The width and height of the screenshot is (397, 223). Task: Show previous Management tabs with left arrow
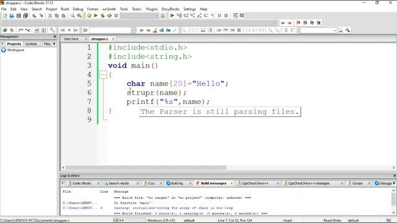tap(2, 44)
